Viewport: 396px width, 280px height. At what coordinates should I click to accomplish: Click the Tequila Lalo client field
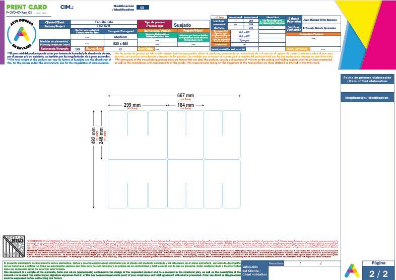click(104, 22)
